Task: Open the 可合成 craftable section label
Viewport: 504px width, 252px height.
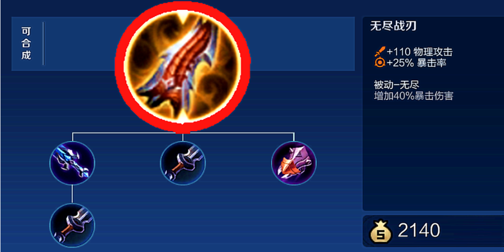Action: tap(26, 44)
